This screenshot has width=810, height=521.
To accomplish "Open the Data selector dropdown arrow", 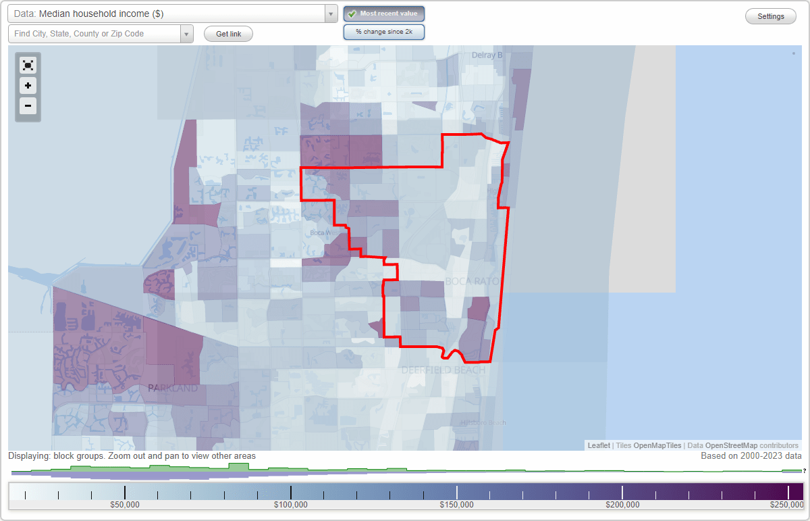I will coord(330,14).
